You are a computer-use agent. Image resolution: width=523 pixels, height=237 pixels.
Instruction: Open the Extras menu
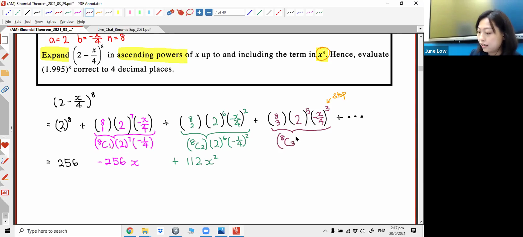coord(51,22)
